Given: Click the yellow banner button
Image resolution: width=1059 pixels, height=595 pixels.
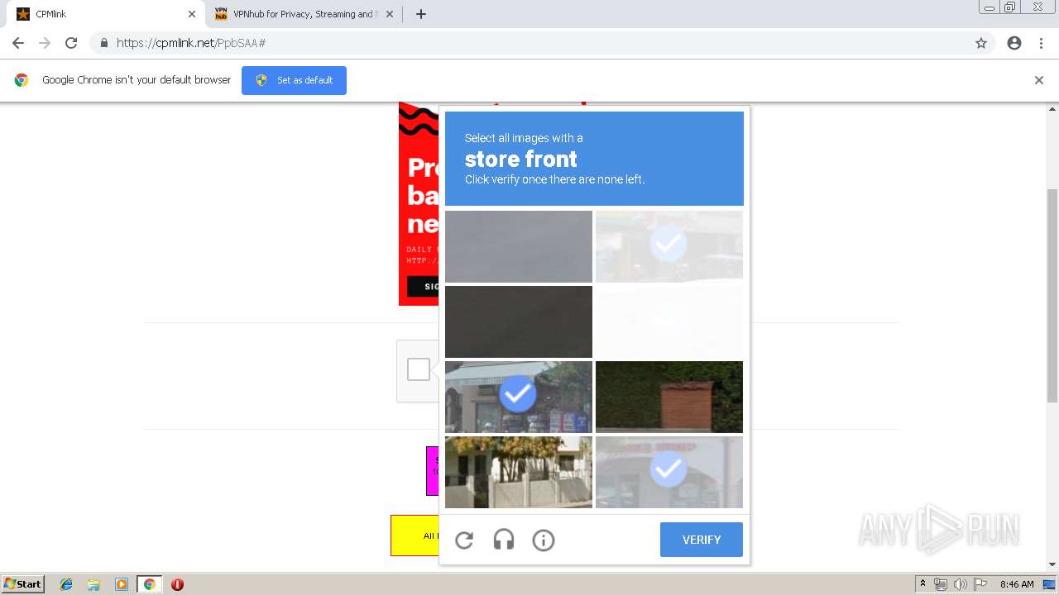Looking at the screenshot, I should tap(414, 535).
